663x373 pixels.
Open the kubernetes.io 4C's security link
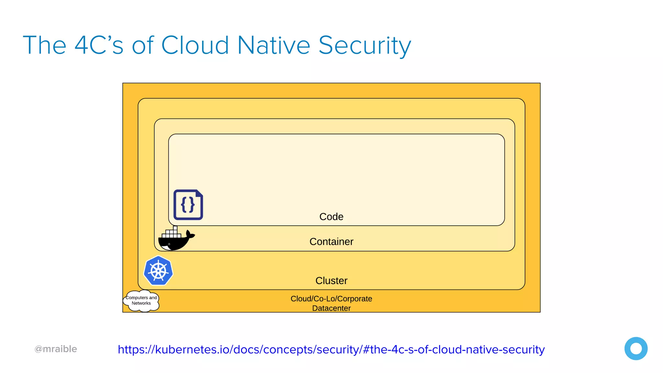click(x=331, y=350)
